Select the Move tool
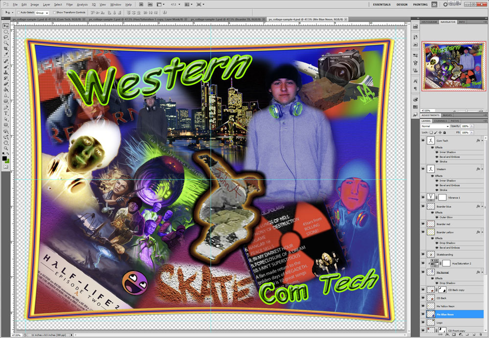The width and height of the screenshot is (489, 338). click(x=6, y=25)
